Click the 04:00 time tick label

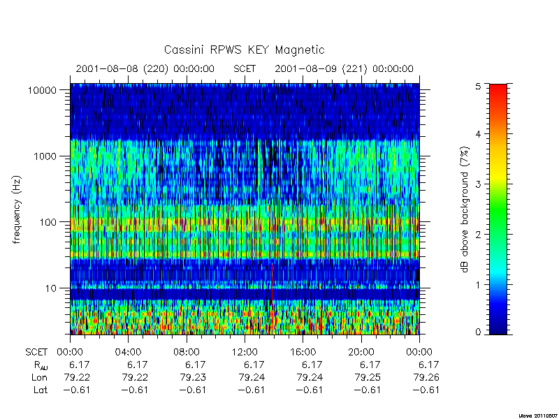click(128, 353)
